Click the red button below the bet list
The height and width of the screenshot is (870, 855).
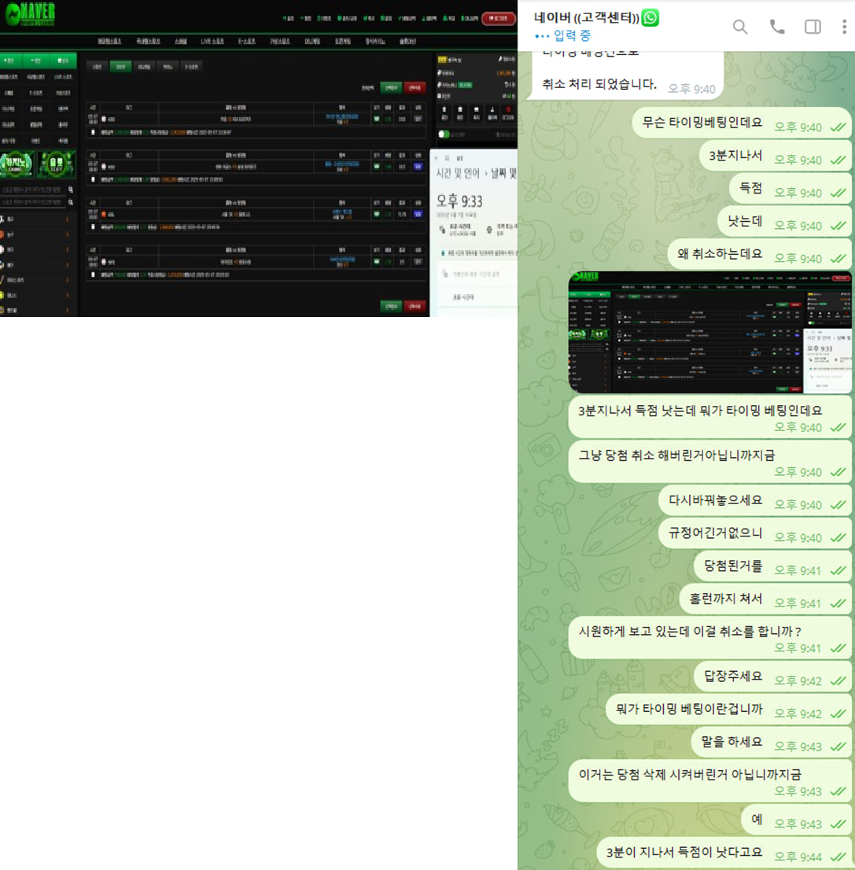(x=415, y=306)
